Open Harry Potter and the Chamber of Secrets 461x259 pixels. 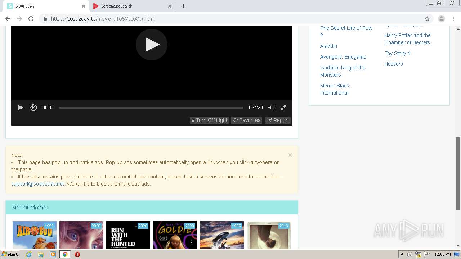(x=407, y=39)
